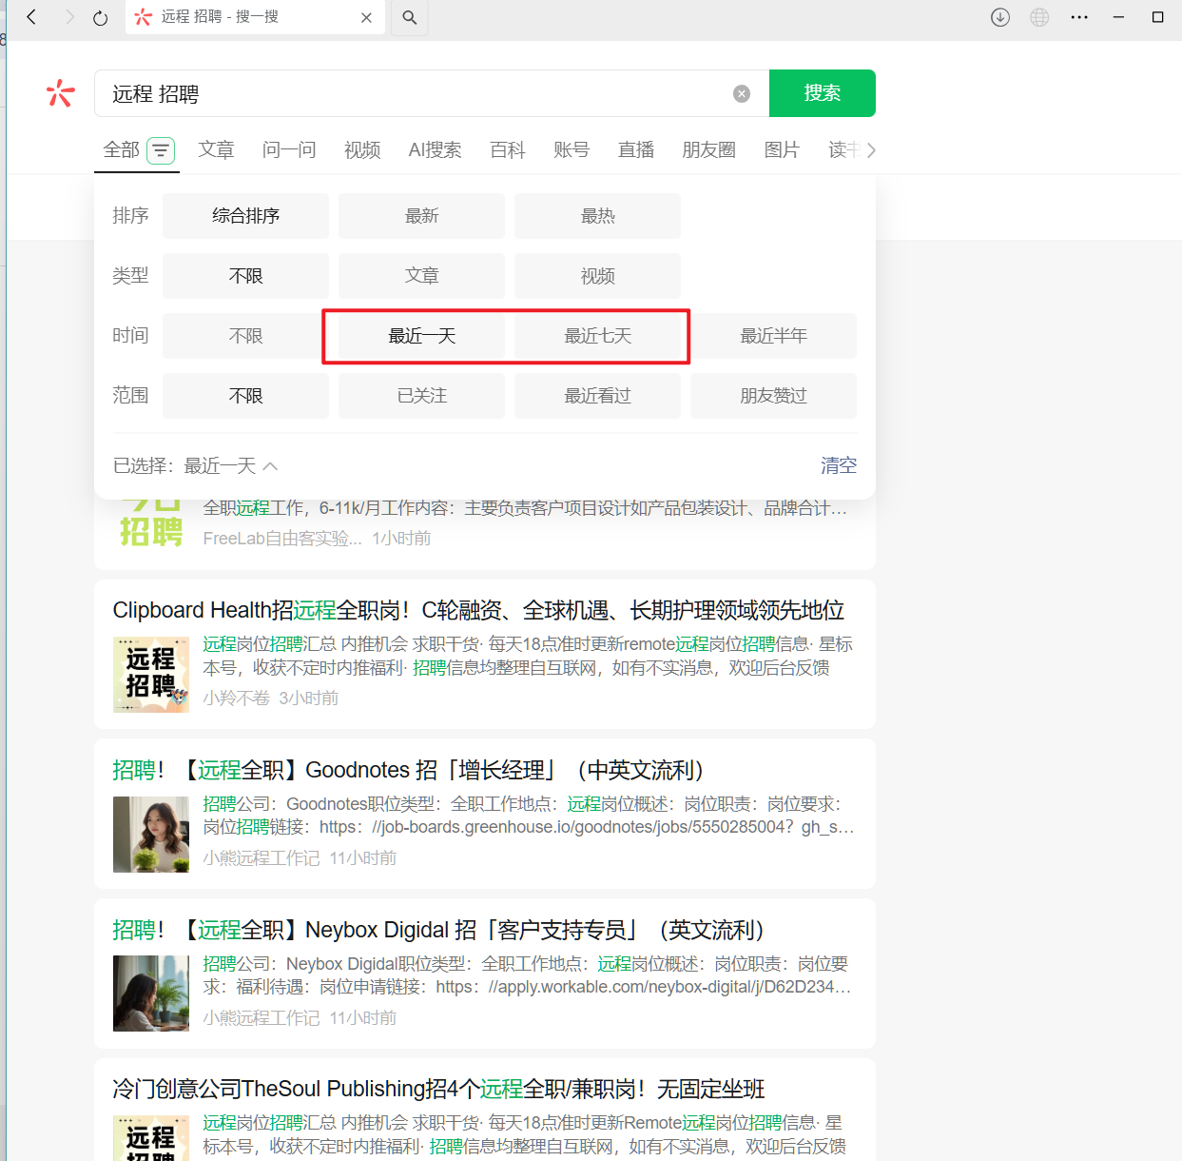
Task: Open the 朋友圈 tab
Action: [x=708, y=150]
